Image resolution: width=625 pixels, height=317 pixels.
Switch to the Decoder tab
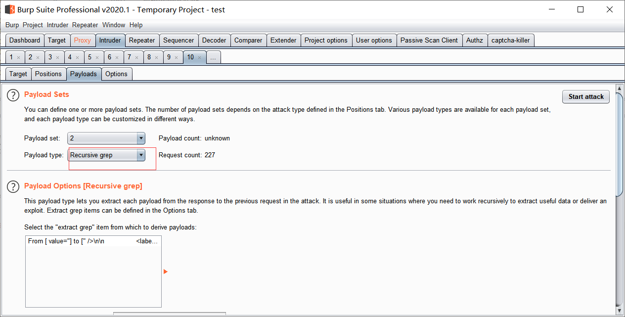pos(214,41)
